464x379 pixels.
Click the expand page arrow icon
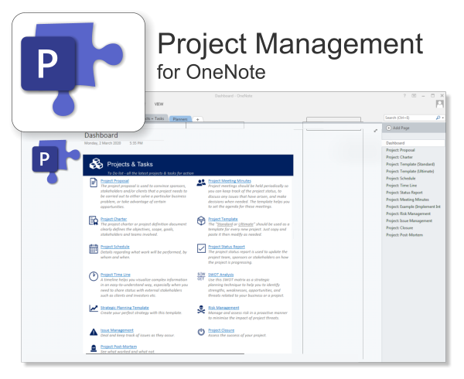click(x=376, y=131)
